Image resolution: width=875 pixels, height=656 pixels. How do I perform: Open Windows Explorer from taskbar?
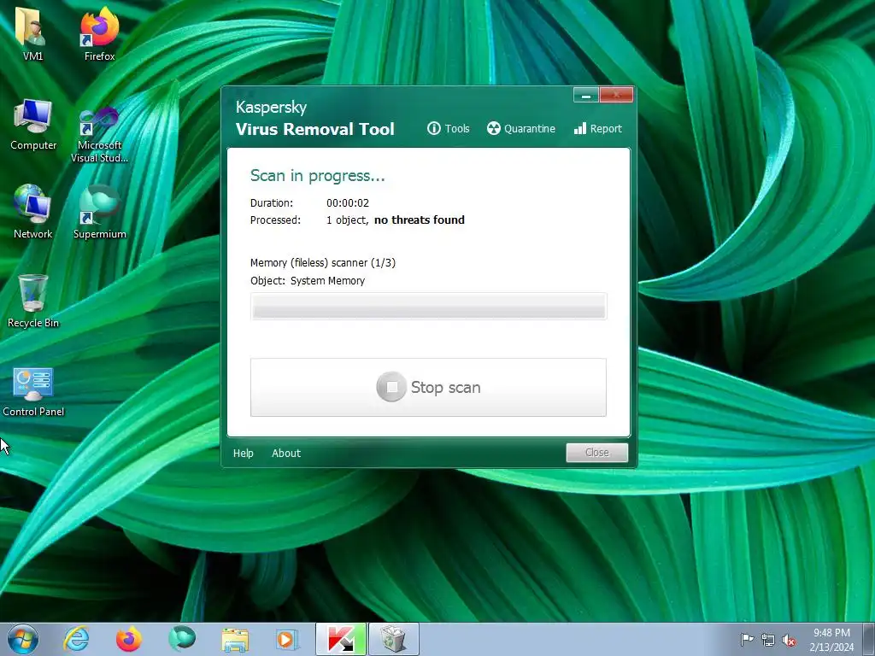tap(235, 639)
